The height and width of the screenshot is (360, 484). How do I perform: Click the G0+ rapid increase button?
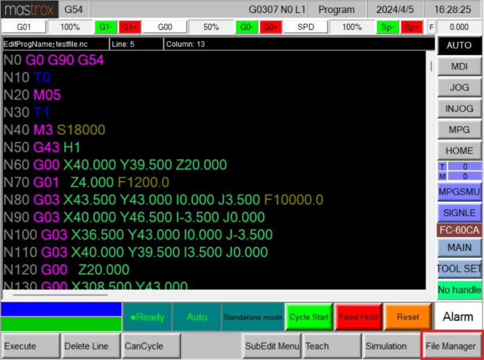tap(271, 27)
